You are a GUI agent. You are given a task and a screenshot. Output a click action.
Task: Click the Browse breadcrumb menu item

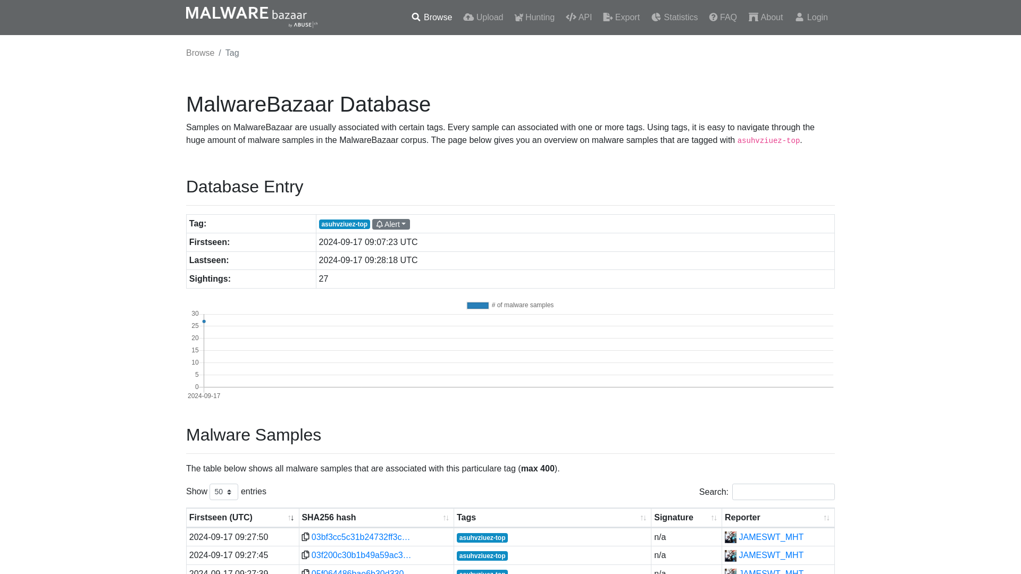[x=200, y=53]
